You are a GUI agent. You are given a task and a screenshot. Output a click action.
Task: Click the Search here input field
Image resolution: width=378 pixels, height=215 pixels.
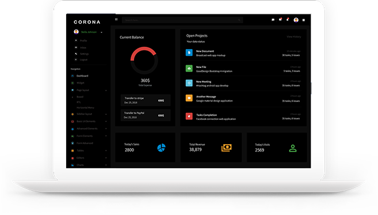[x=182, y=20]
